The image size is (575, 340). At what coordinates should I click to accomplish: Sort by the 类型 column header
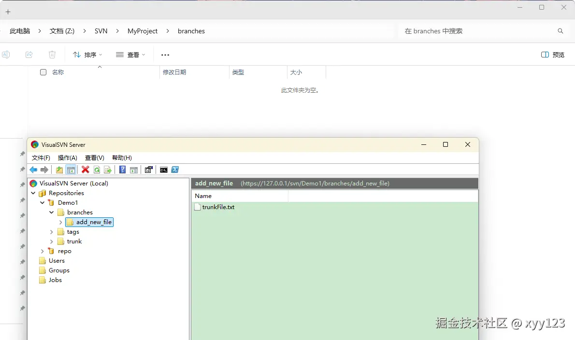(258, 72)
